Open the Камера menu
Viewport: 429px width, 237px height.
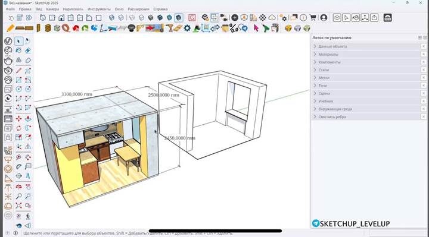click(52, 9)
